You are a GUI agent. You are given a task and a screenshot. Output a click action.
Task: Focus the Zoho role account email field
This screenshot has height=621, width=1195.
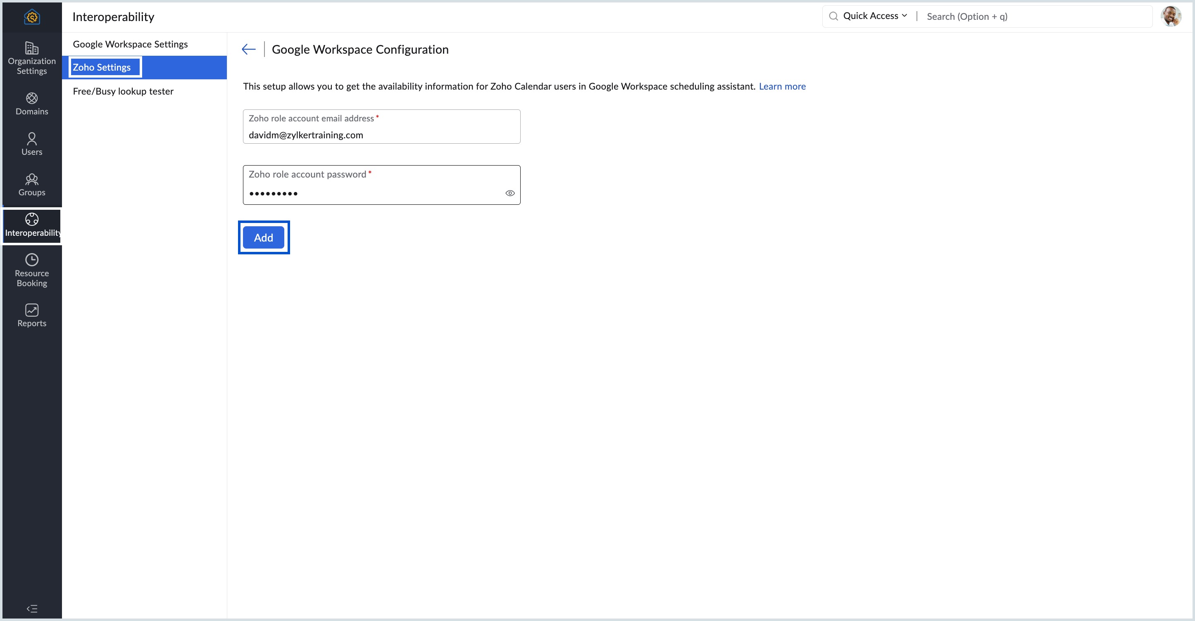381,126
